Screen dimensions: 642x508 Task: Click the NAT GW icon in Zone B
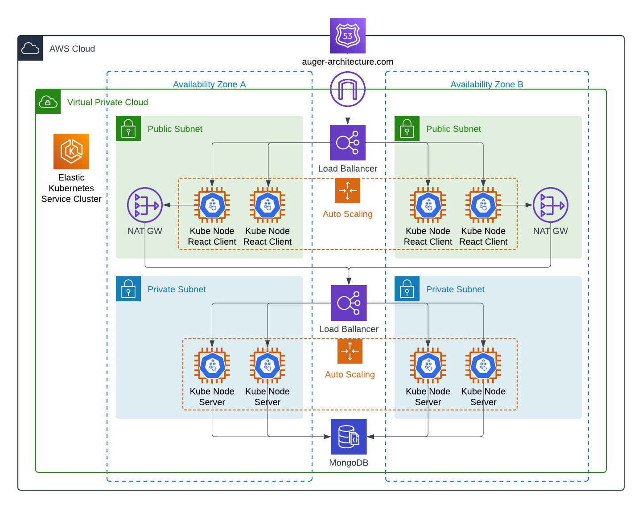coord(551,205)
